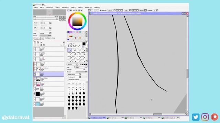Open the Edit menu
The image size is (220, 123).
[42, 8]
